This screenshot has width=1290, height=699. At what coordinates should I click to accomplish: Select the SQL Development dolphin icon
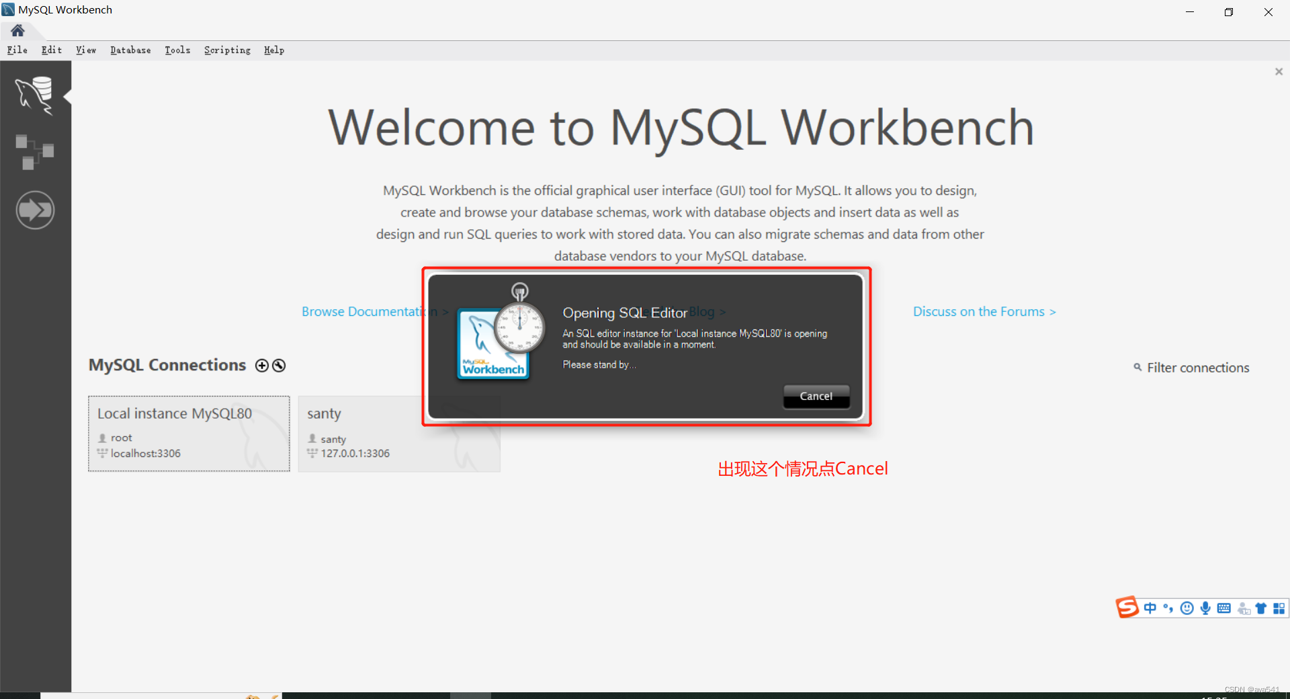[35, 95]
